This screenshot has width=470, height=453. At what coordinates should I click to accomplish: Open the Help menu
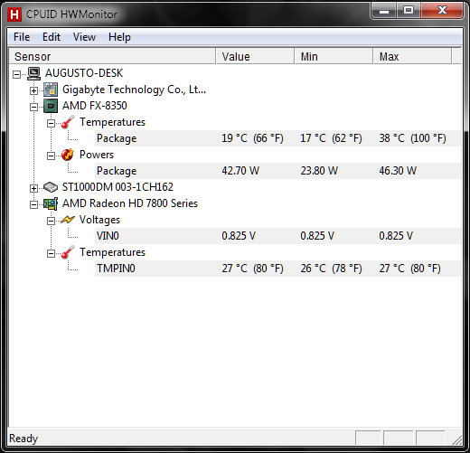click(119, 37)
